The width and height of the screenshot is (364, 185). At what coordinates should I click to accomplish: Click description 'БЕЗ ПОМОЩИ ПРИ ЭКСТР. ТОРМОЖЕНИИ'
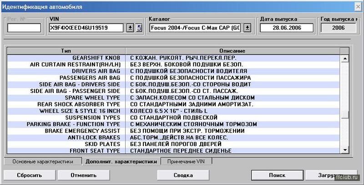tap(187, 131)
